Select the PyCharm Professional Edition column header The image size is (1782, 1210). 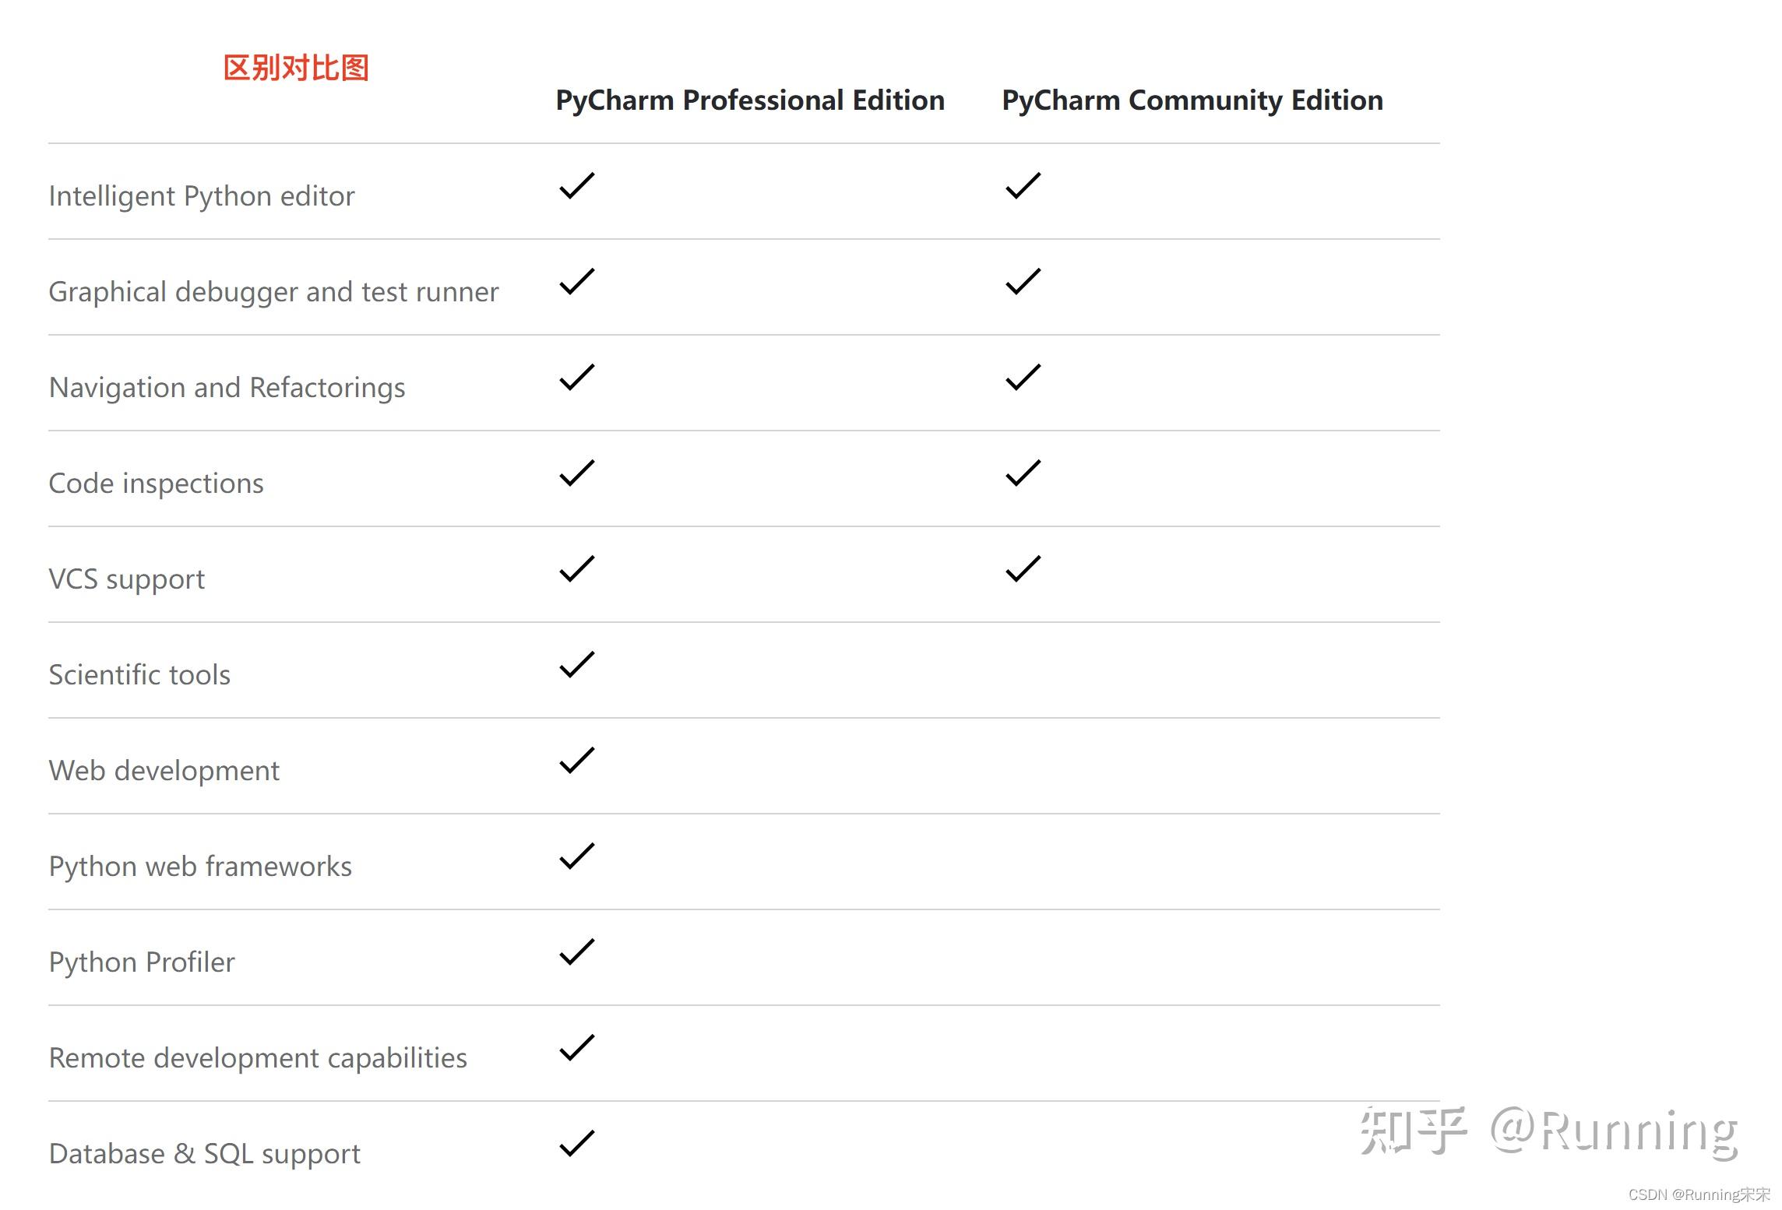point(750,100)
